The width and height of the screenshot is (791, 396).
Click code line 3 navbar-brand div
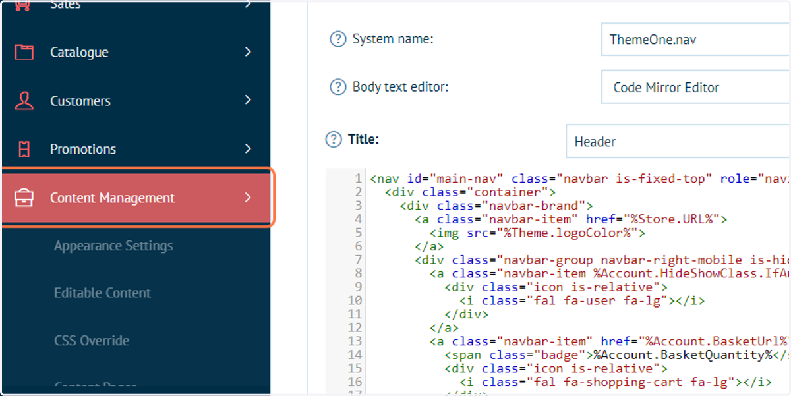click(496, 206)
